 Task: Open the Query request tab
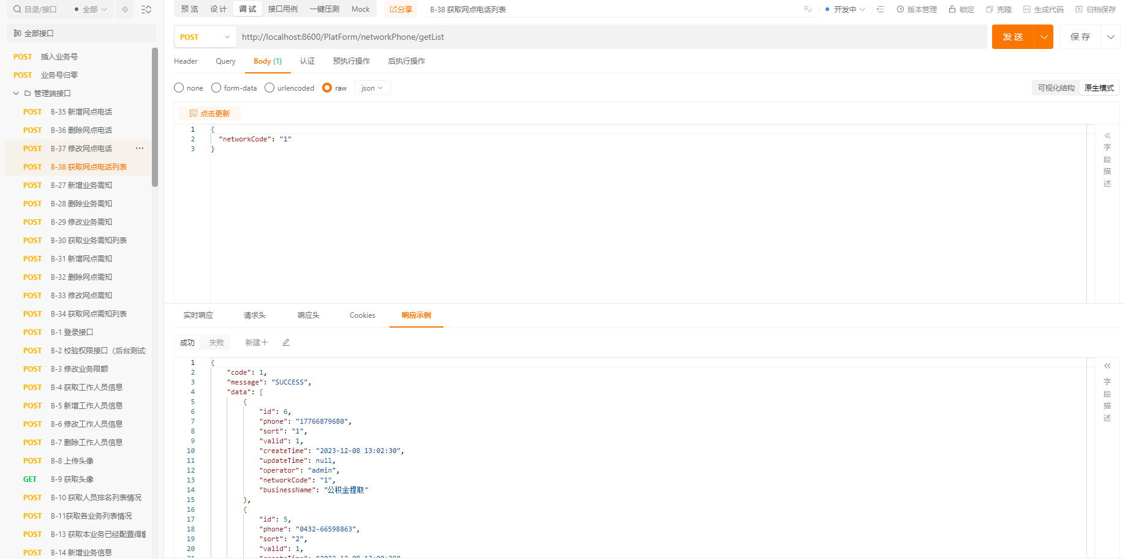click(225, 61)
